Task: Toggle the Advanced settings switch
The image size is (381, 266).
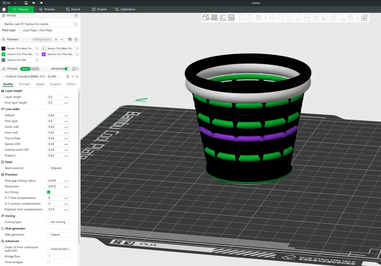Action: pyautogui.click(x=67, y=69)
